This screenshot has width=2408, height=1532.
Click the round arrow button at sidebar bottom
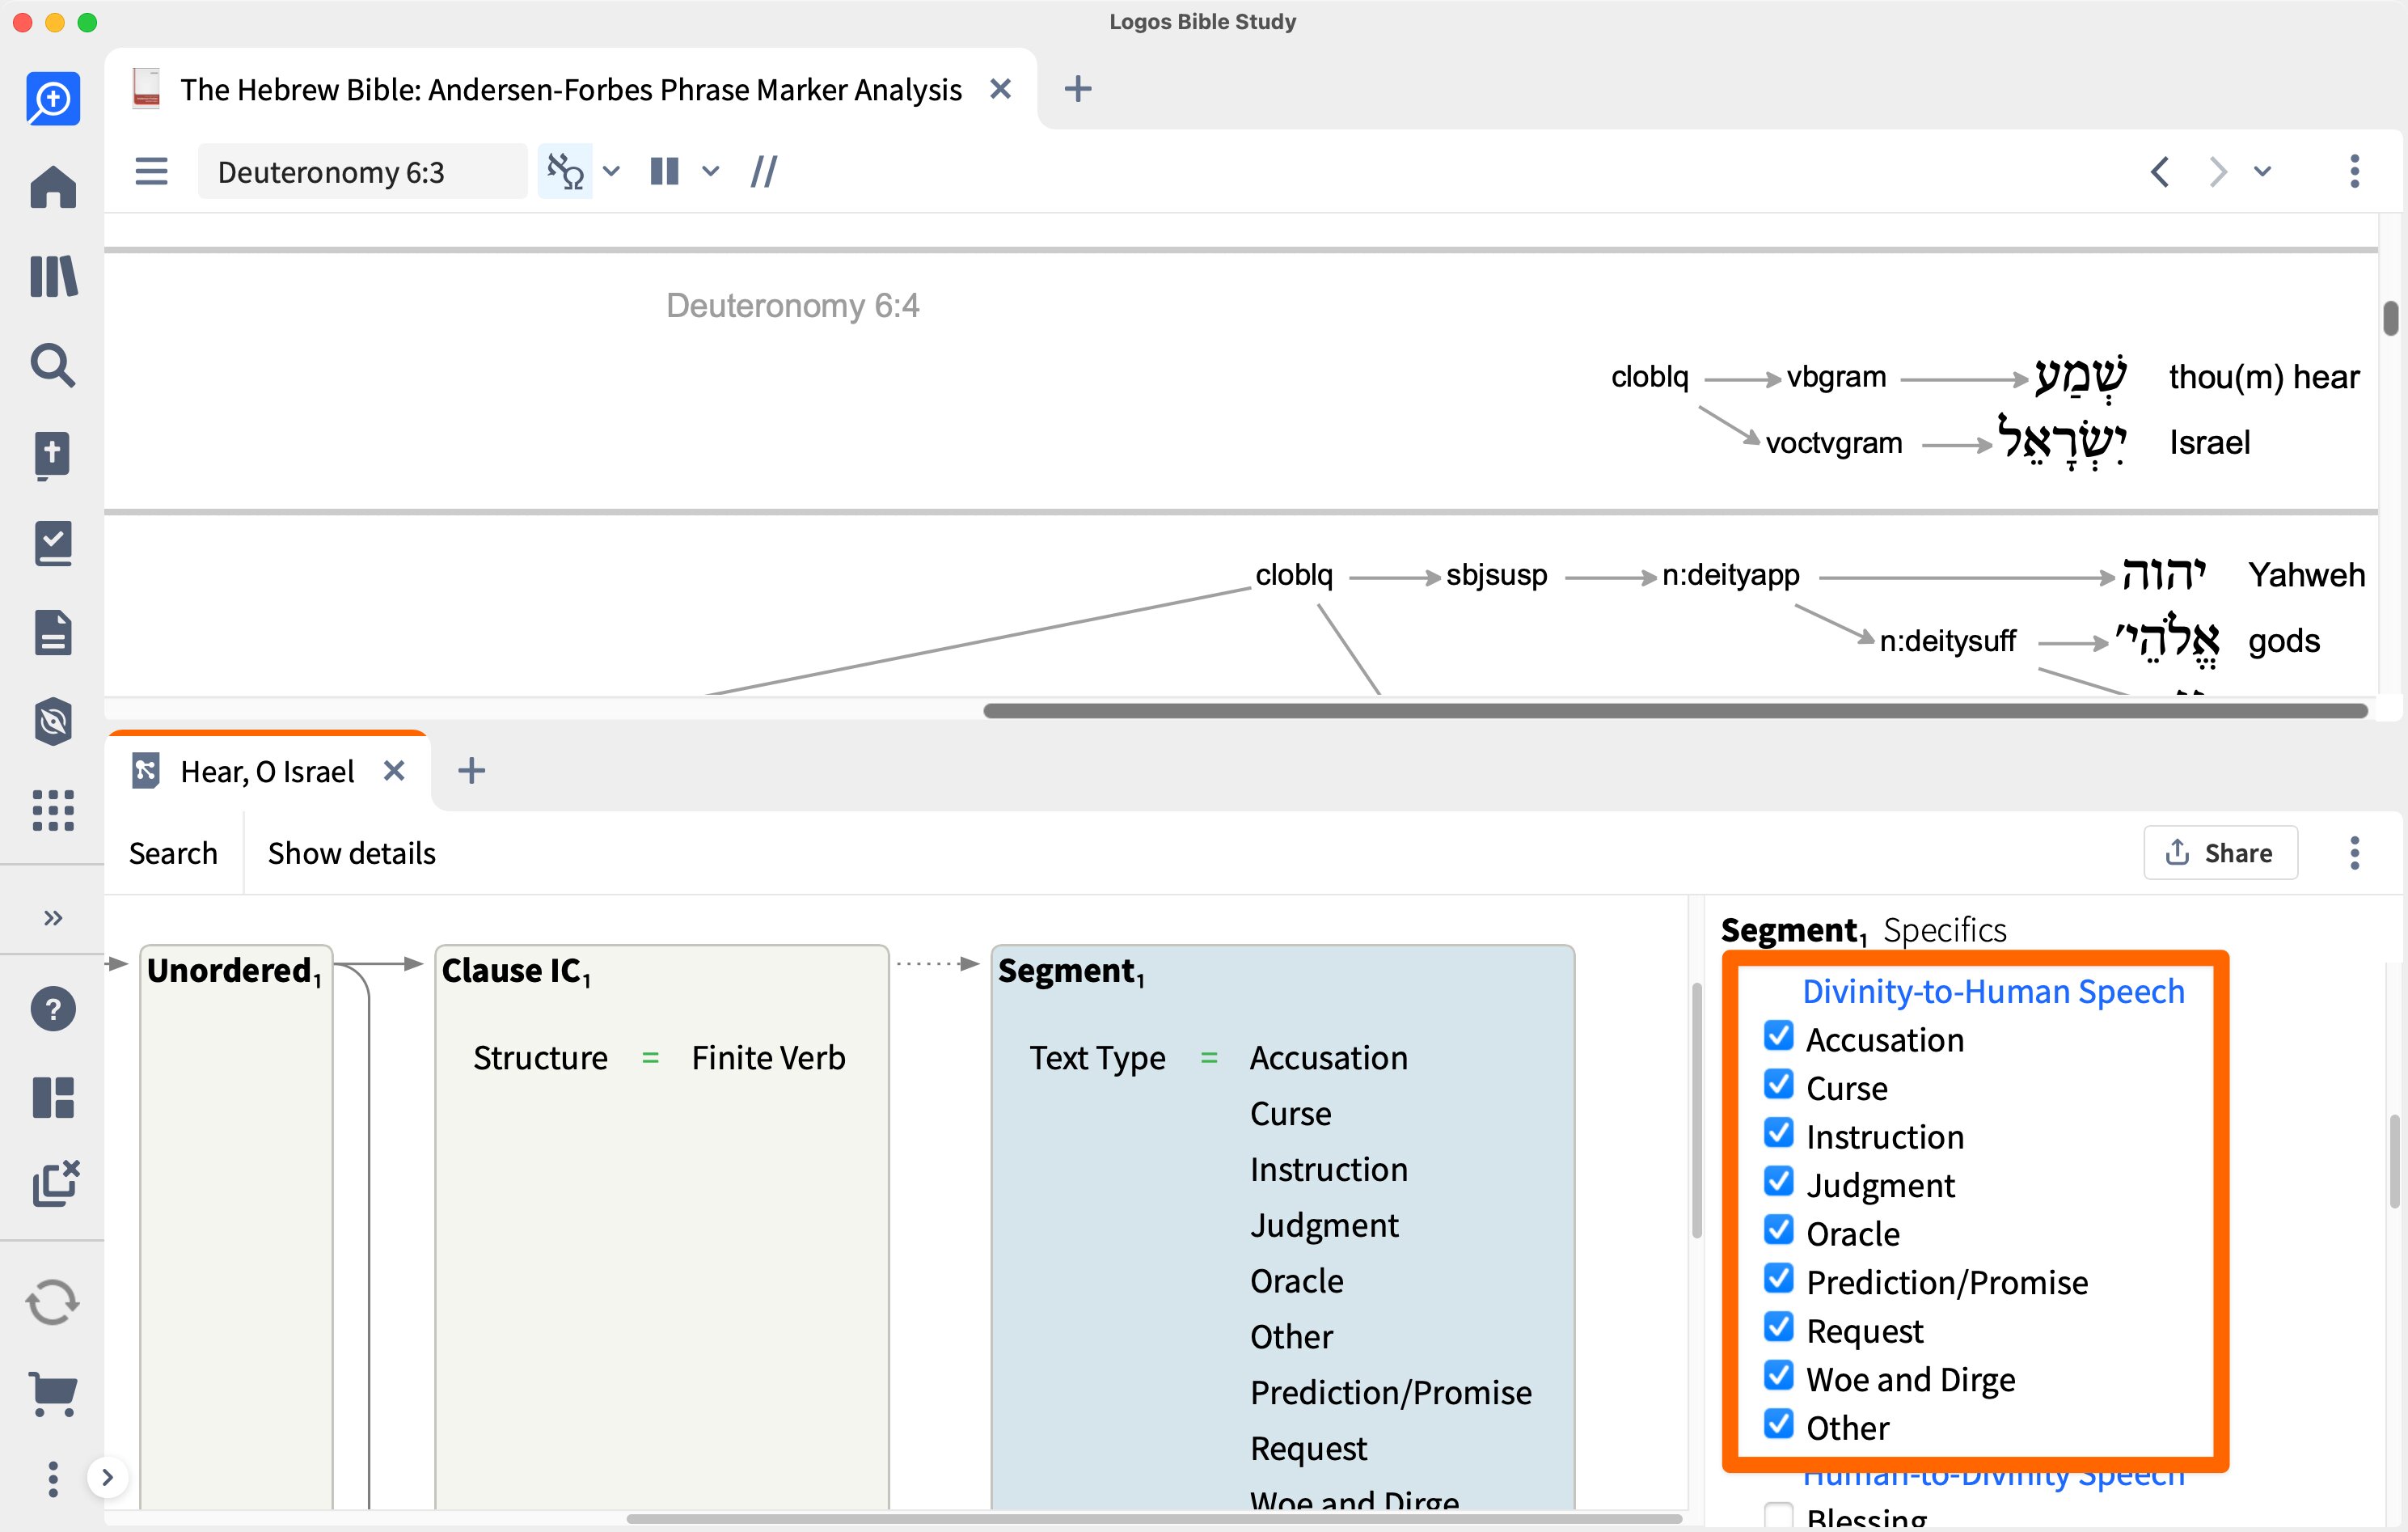(107, 1478)
